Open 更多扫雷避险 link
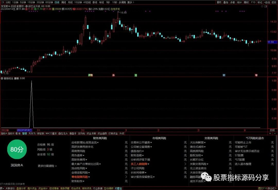This screenshot has height=190, width=278. tap(47, 166)
